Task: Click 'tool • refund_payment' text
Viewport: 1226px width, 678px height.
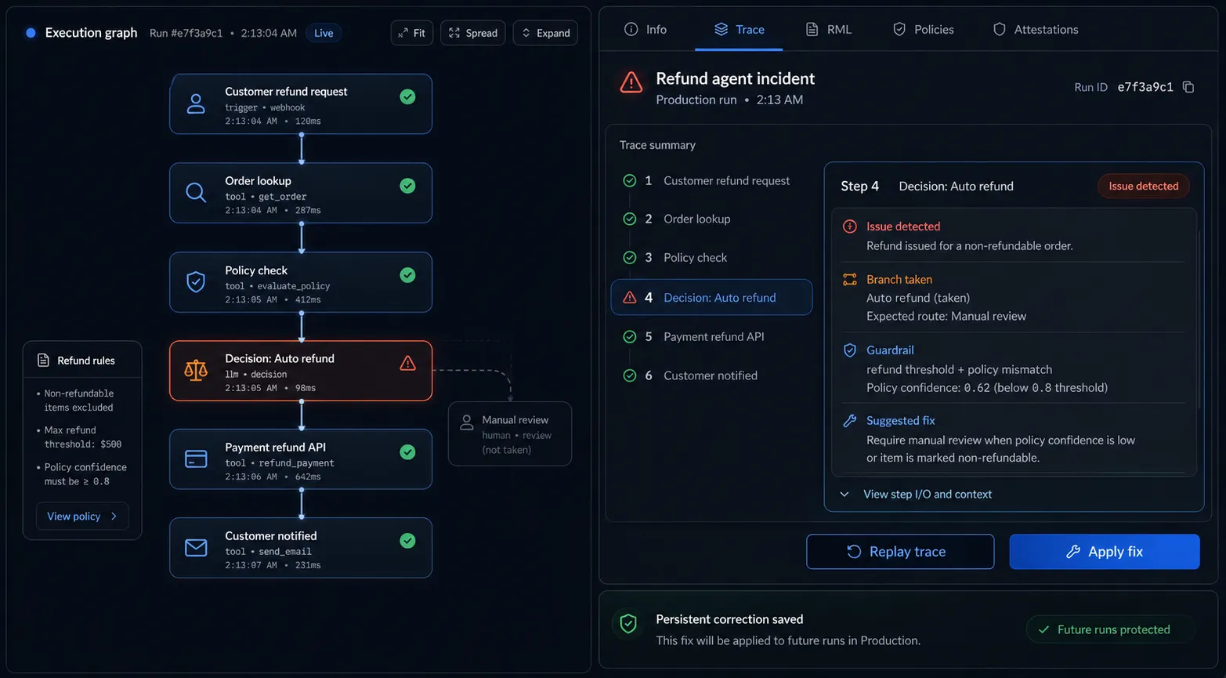Action: click(x=280, y=462)
